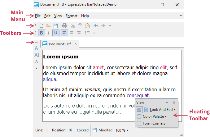The height and width of the screenshot is (137, 210).
Task: Close the floating View toolbar
Action: 174,102
